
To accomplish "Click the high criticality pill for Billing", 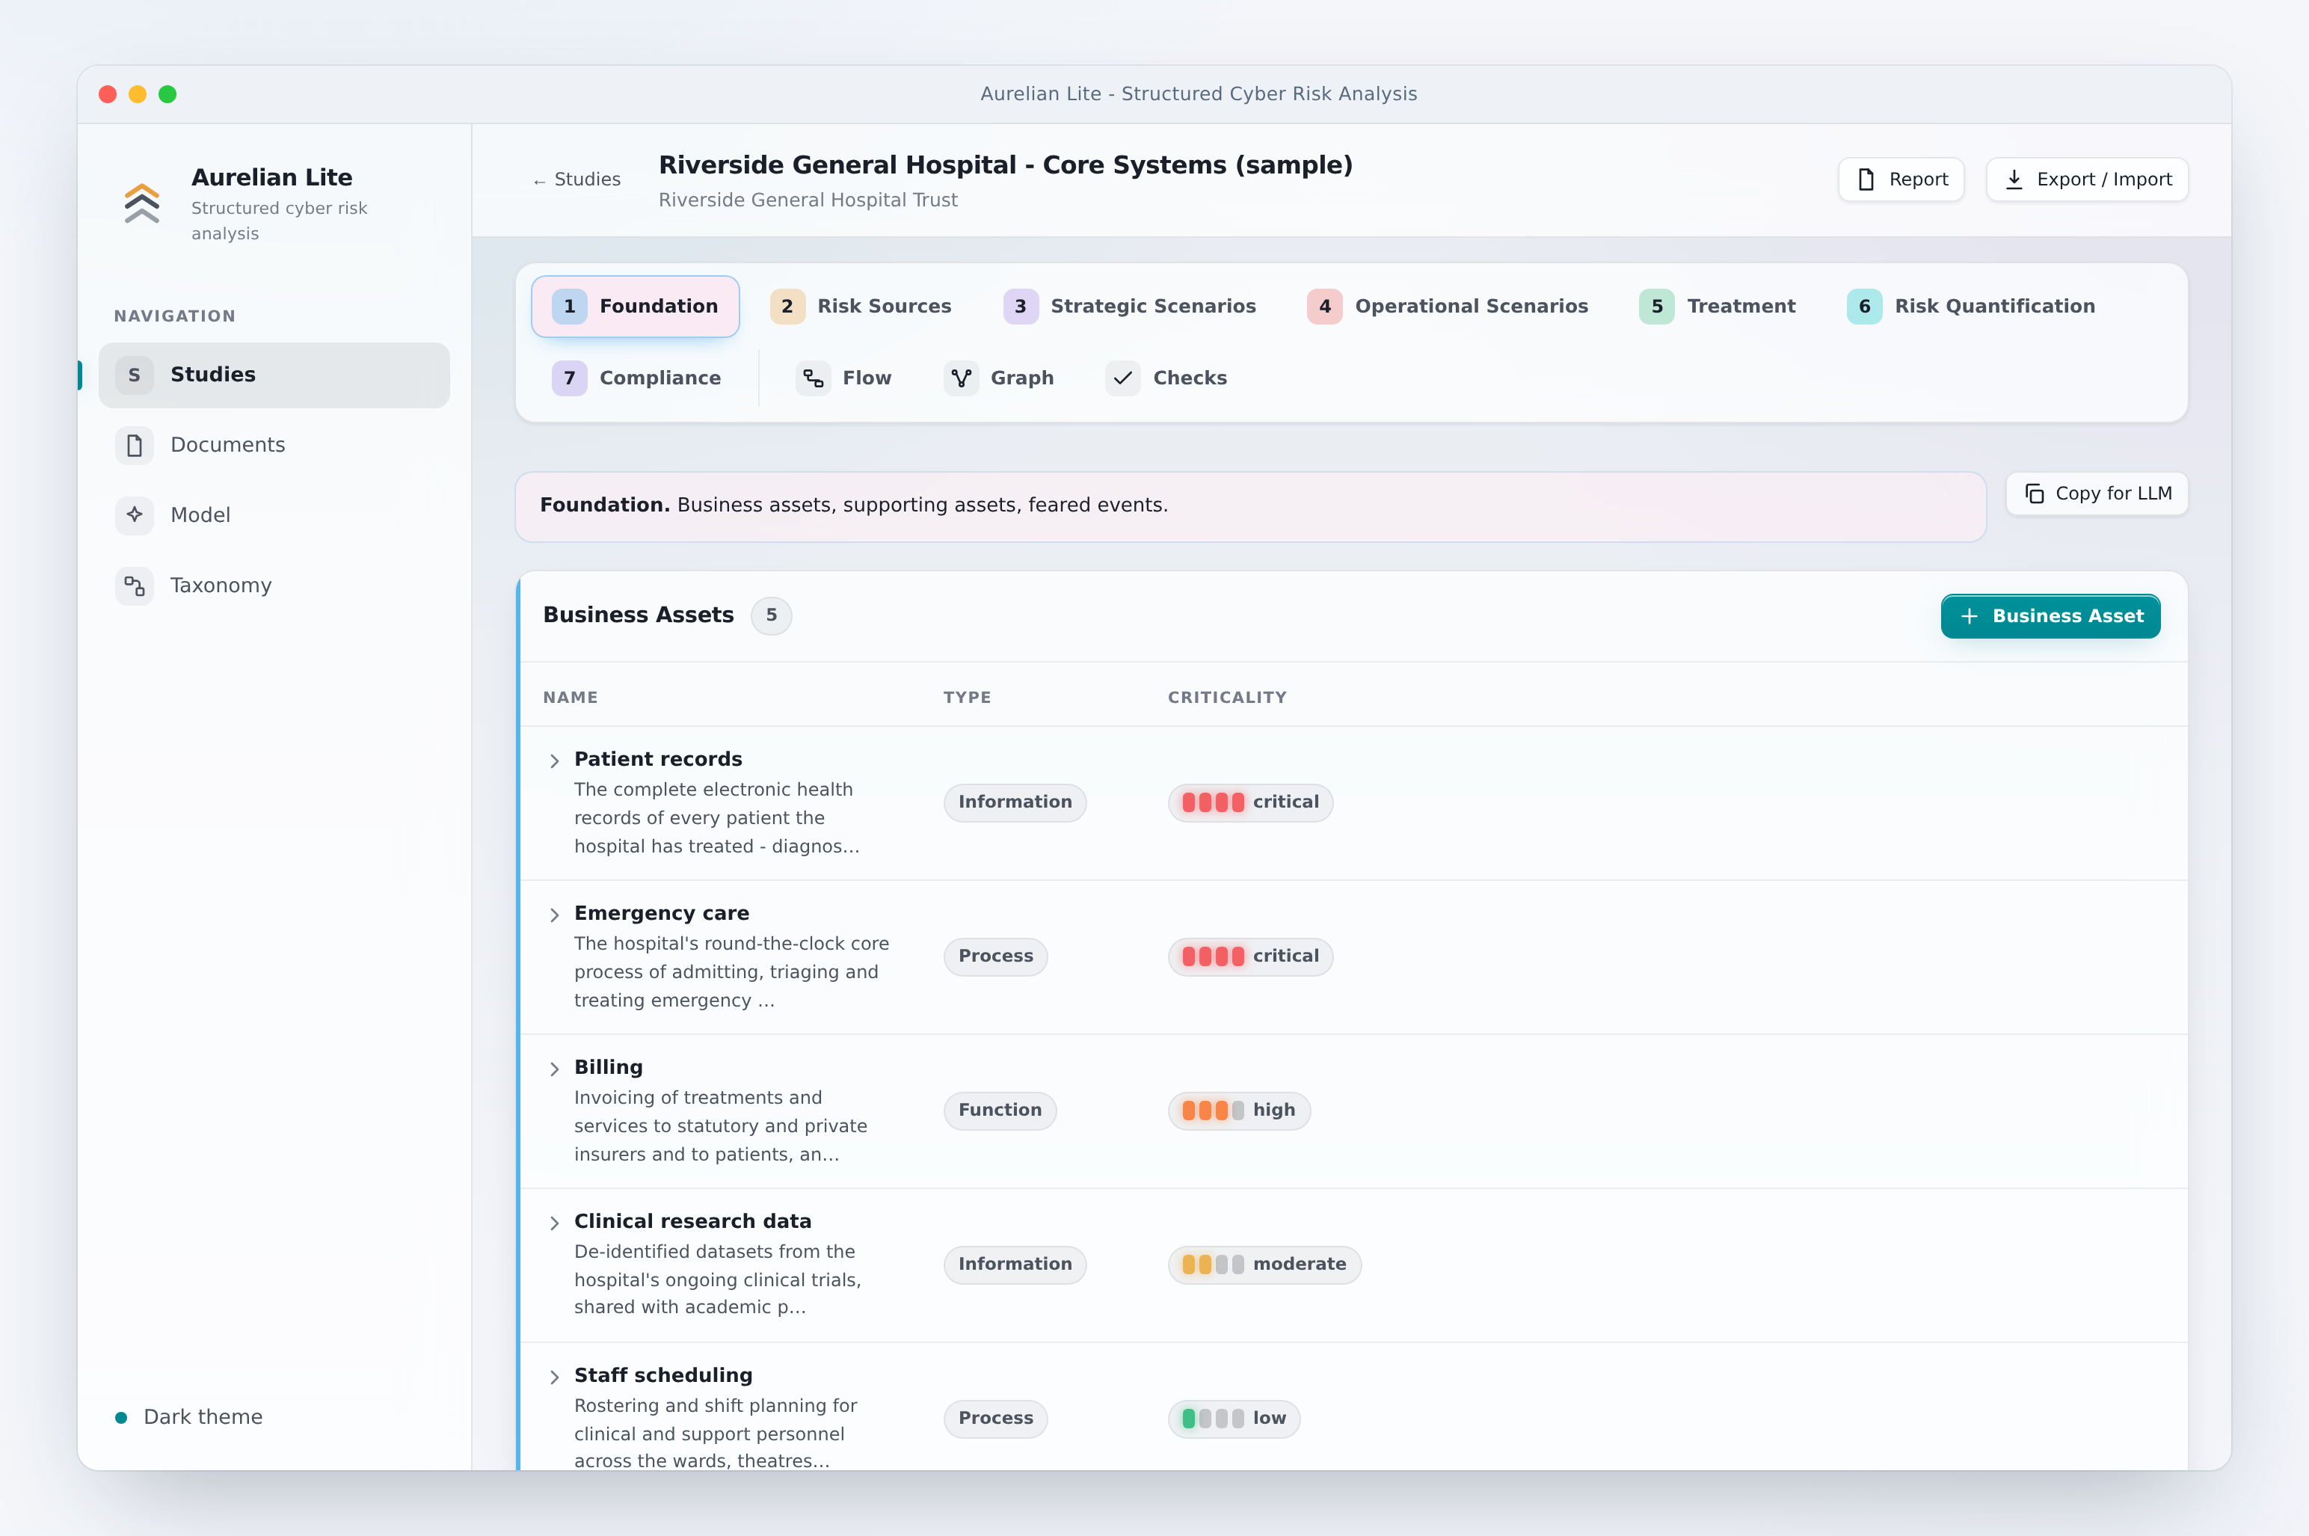I will click(x=1239, y=1110).
